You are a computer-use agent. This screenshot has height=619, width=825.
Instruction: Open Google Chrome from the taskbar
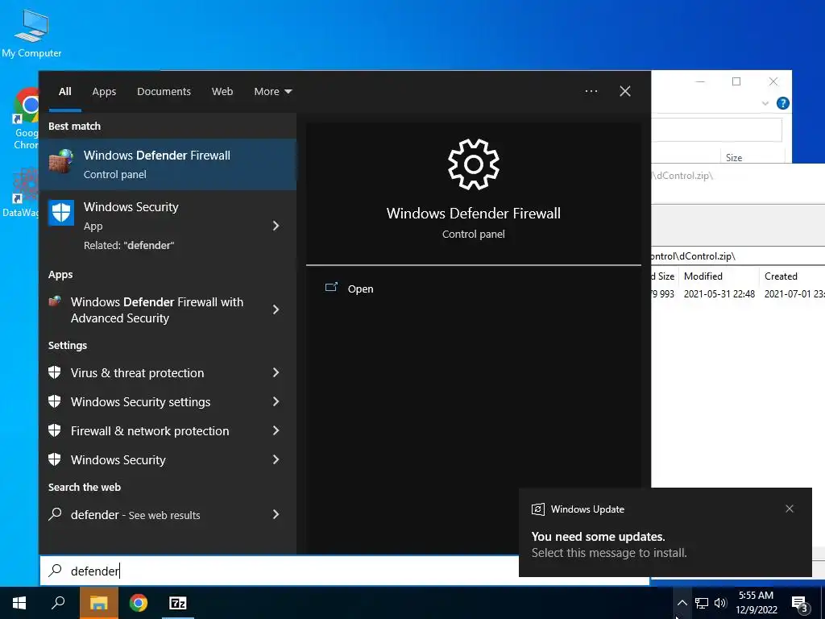(x=139, y=603)
